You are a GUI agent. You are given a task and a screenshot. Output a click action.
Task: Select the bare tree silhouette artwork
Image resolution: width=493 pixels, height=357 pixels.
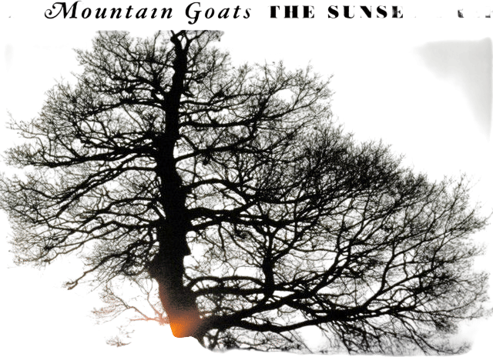pyautogui.click(x=246, y=192)
